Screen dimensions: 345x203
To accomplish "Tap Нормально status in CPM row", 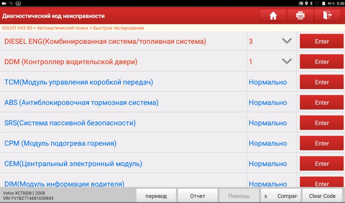I will [x=268, y=143].
